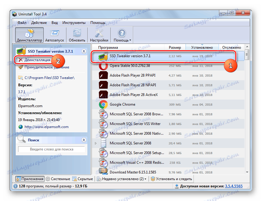Screen dimensions: 262x201
Task: Select the Google Chrome name text
Action: tap(123, 104)
